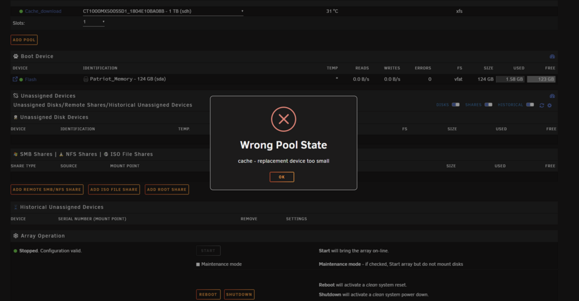Open the Cache_download pool link
579x301 pixels.
43,11
